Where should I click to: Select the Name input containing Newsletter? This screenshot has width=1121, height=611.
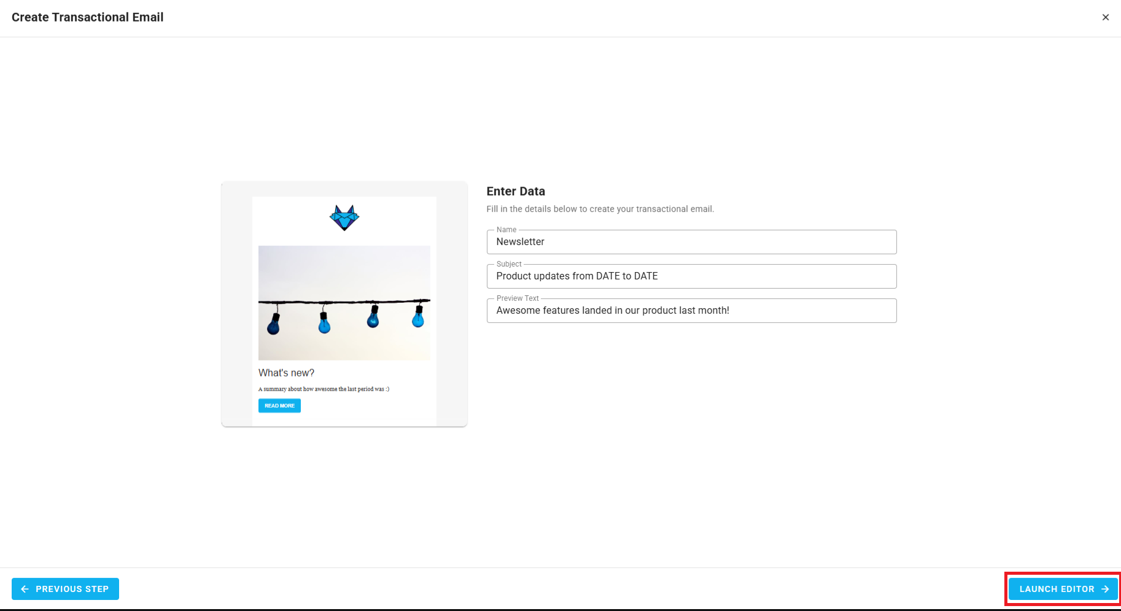click(x=691, y=242)
